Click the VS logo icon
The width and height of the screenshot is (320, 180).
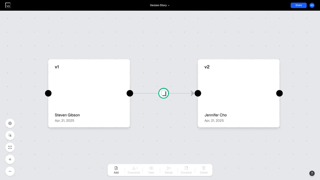(x=8, y=5)
